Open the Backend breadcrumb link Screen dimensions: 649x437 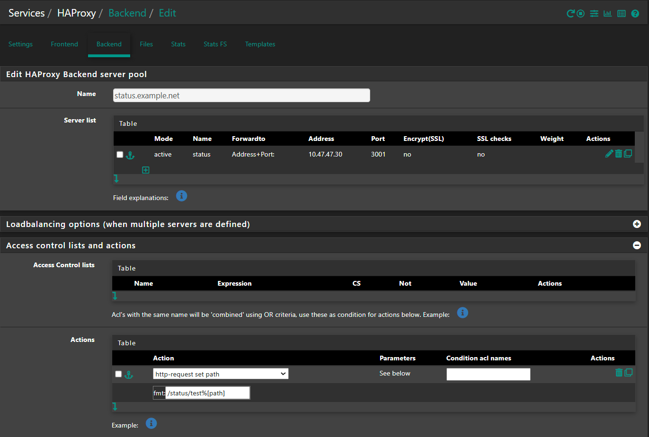tap(127, 13)
